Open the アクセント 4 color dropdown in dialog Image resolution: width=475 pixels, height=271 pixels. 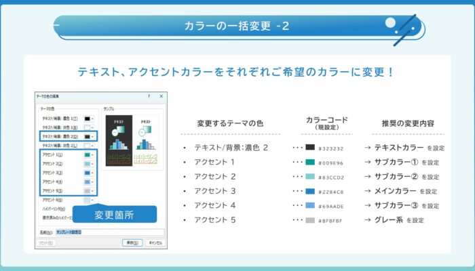pyautogui.click(x=89, y=182)
